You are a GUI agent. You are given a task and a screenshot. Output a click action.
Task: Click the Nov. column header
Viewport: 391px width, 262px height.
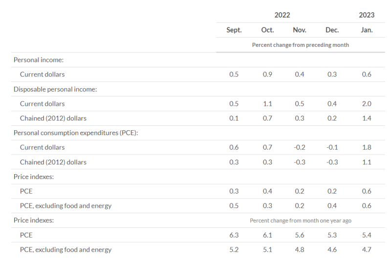coord(300,30)
